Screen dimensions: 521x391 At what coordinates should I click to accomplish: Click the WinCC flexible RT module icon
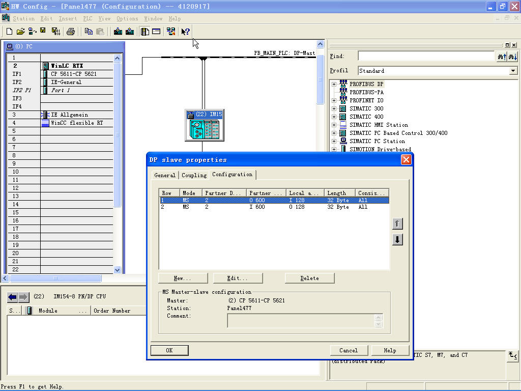pyautogui.click(x=45, y=123)
